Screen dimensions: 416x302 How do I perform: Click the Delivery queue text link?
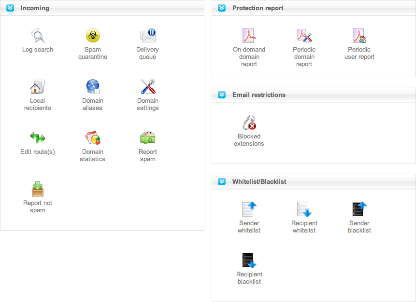(147, 53)
